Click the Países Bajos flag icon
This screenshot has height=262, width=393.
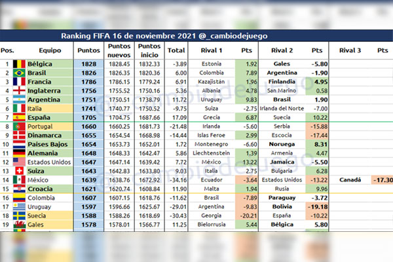tap(19, 144)
